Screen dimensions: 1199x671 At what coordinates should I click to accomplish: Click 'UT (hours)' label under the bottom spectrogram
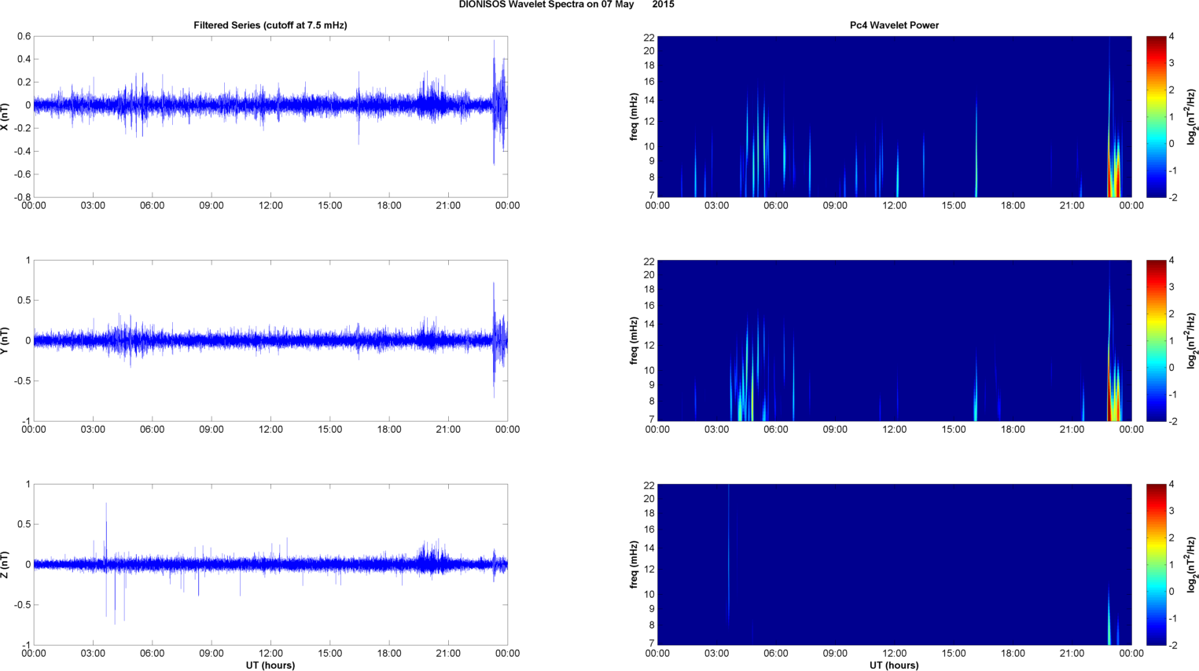894,665
